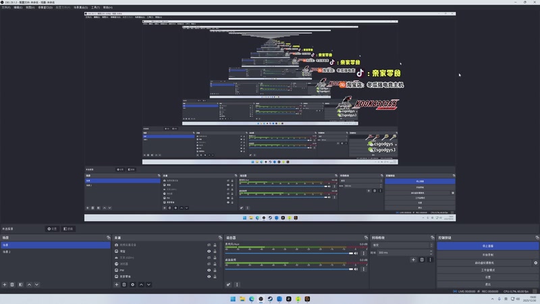Hide the 淘宝 source with eye icon
This screenshot has height=304, width=540.
click(209, 251)
